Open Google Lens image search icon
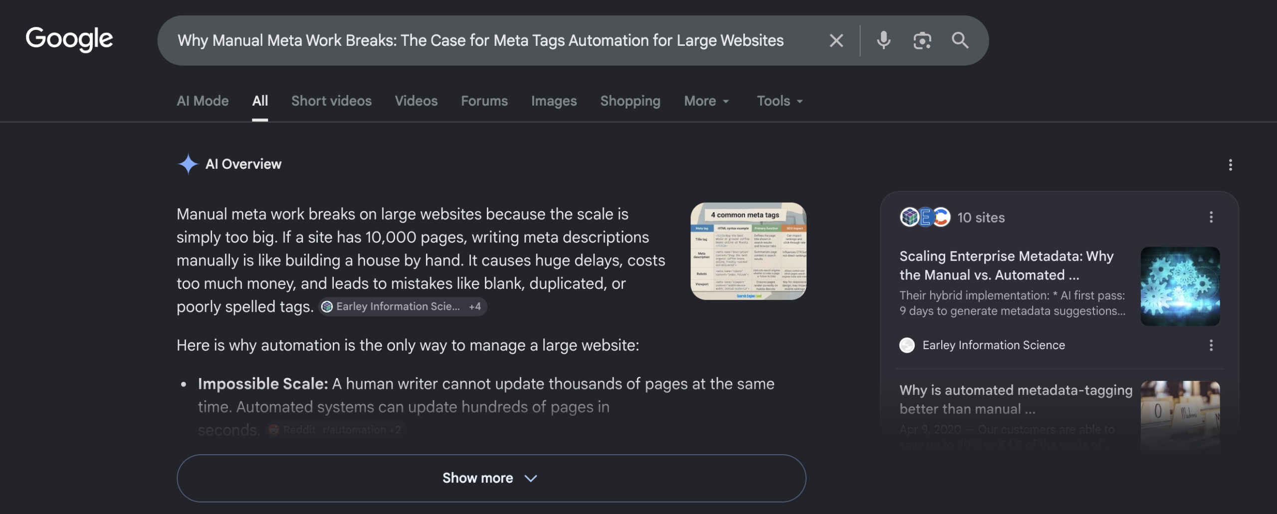1277x514 pixels. [922, 40]
